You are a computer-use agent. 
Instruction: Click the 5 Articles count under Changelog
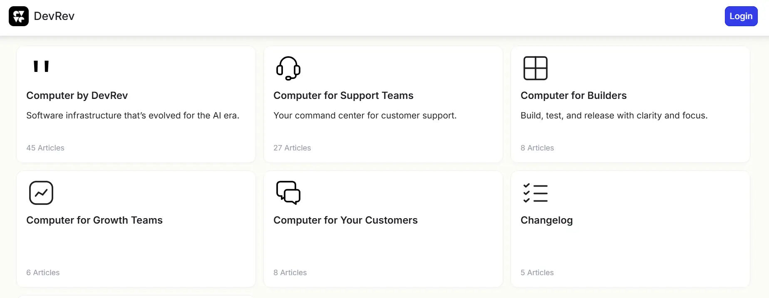[x=537, y=273]
